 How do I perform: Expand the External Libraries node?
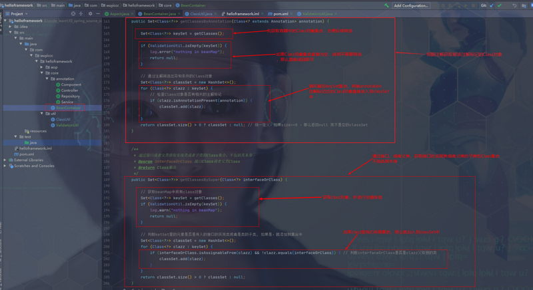(5, 160)
